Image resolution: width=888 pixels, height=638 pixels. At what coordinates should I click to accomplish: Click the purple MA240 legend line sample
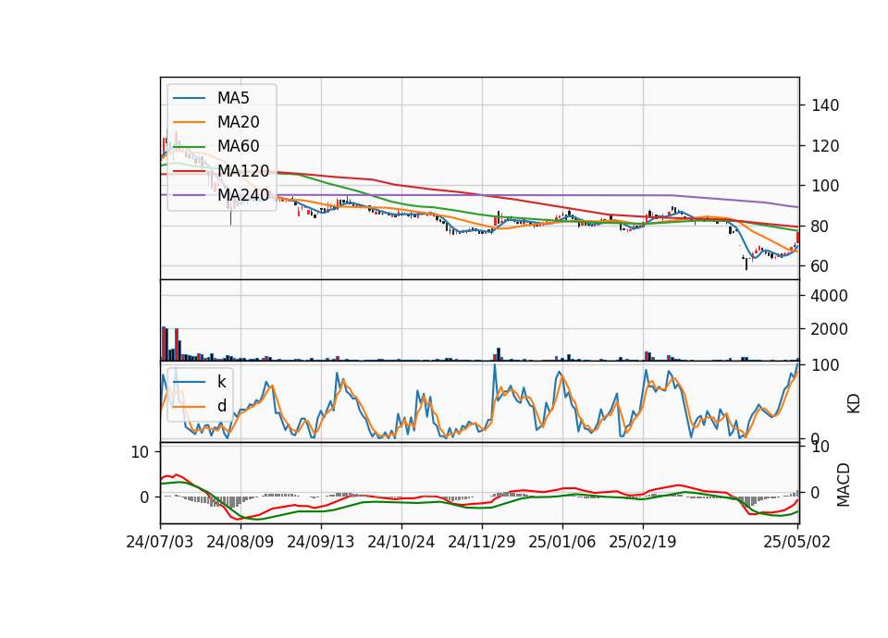[x=189, y=195]
